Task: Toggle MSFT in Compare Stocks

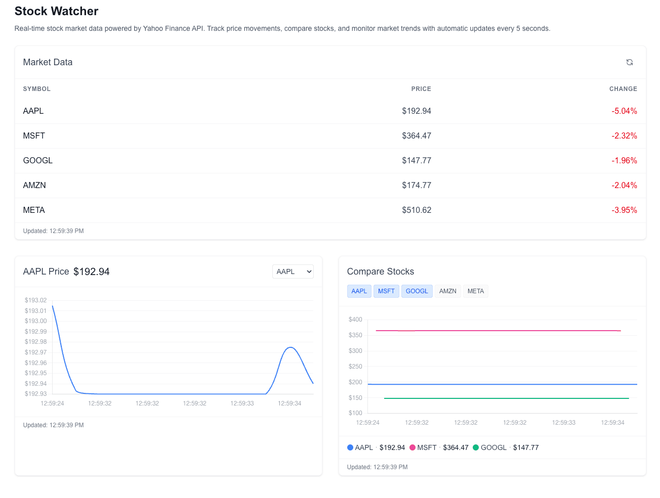Action: point(386,291)
